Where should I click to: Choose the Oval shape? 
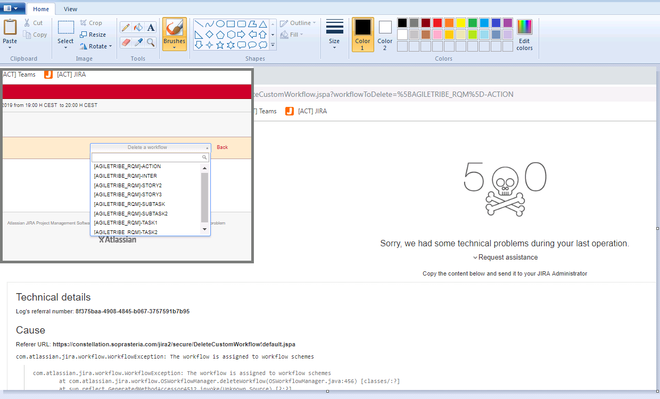[x=220, y=24]
